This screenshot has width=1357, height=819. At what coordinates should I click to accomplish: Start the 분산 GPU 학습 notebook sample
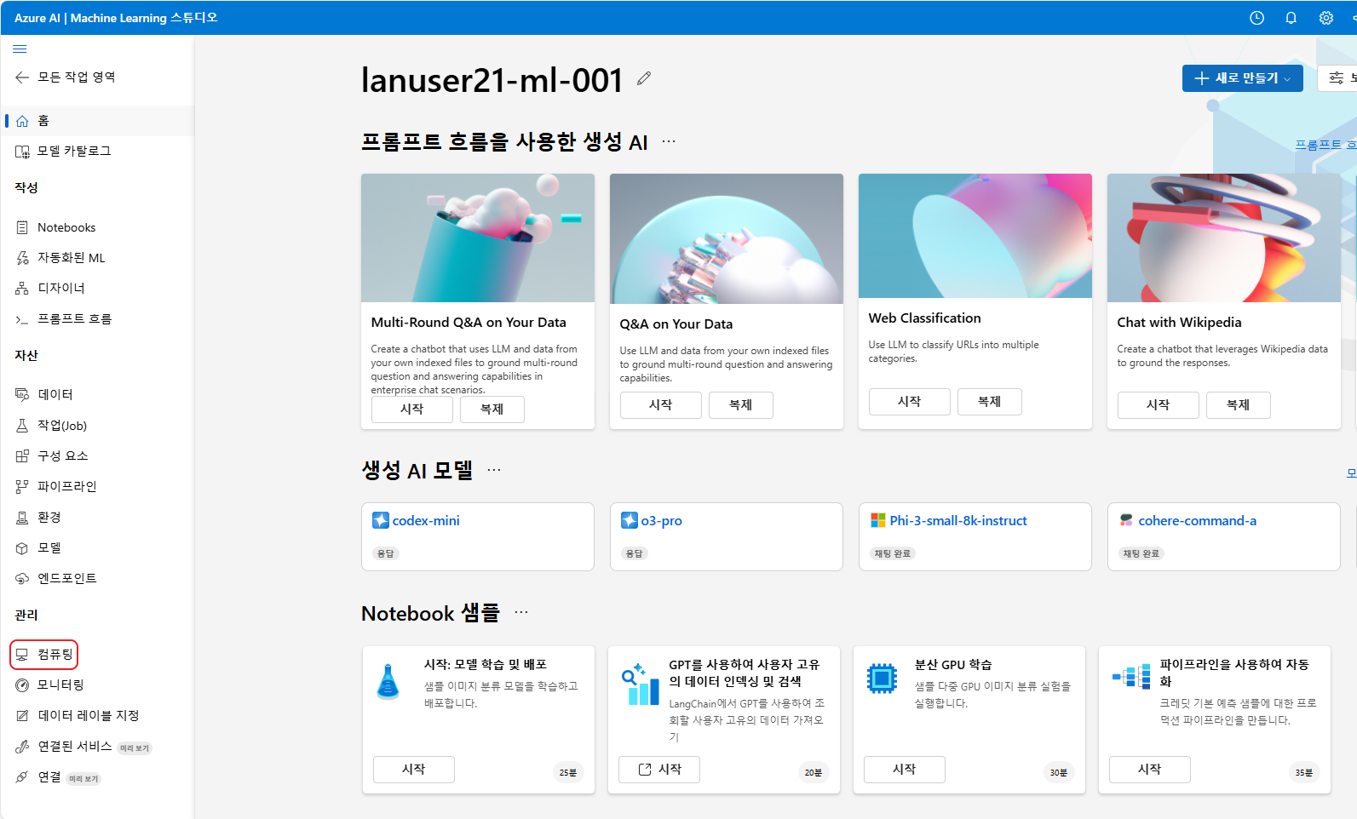pos(905,770)
